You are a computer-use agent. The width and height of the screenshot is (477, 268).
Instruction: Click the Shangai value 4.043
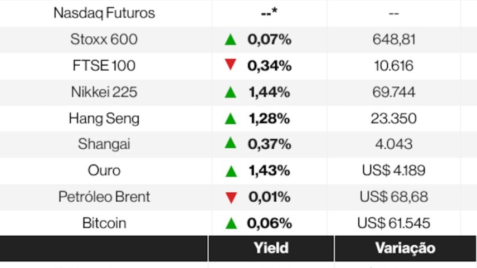tap(393, 144)
